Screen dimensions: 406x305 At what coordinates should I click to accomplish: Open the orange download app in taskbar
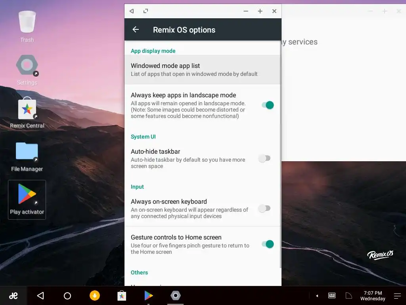point(95,295)
